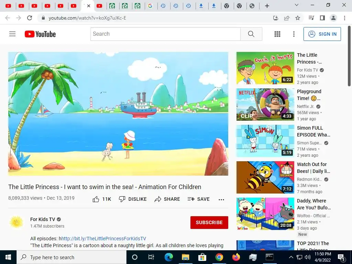
Task: Save the video to a playlist
Action: [198, 199]
